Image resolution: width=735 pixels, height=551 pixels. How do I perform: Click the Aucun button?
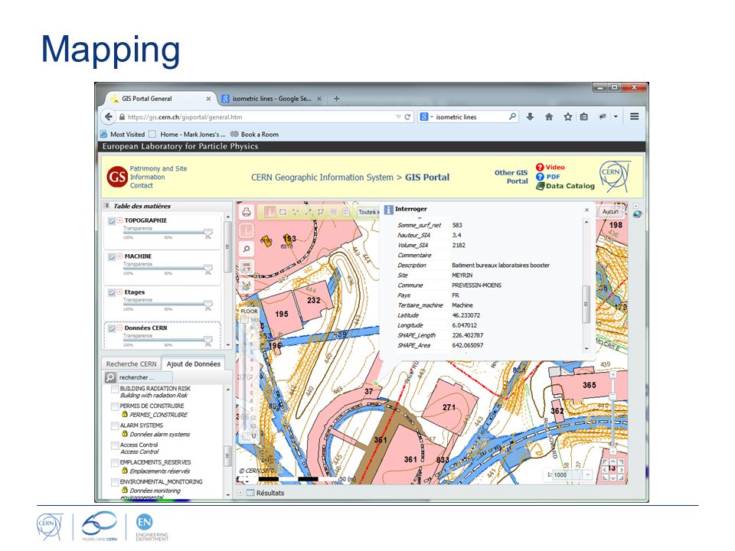(610, 212)
